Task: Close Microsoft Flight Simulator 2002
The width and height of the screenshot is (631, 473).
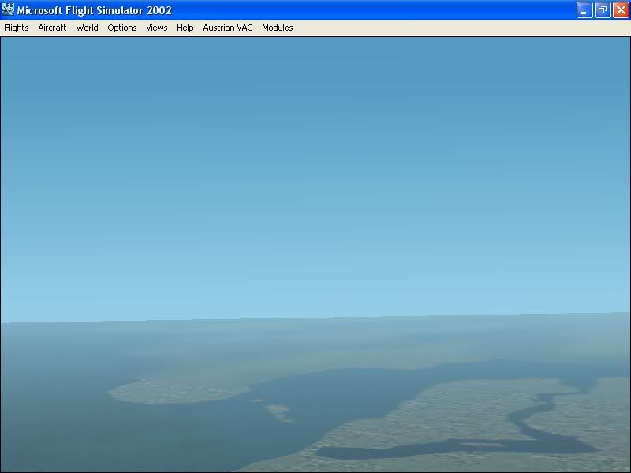Action: point(621,10)
